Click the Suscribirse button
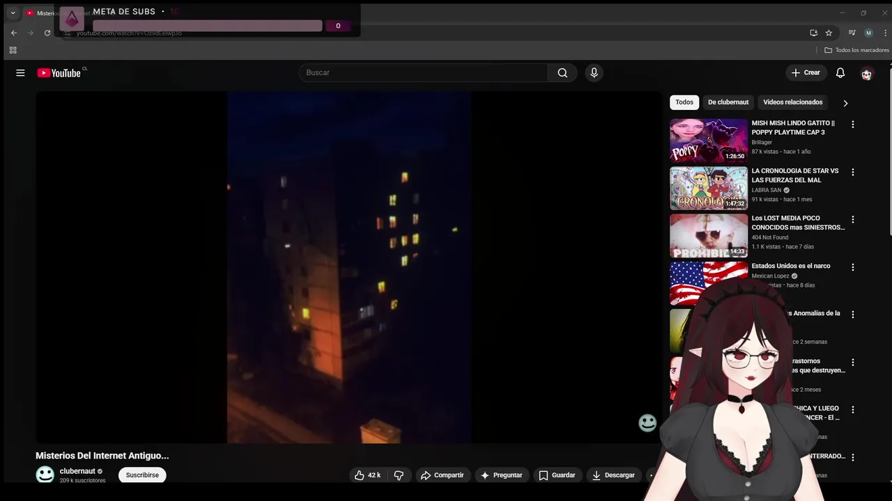This screenshot has height=501, width=892. coord(142,475)
